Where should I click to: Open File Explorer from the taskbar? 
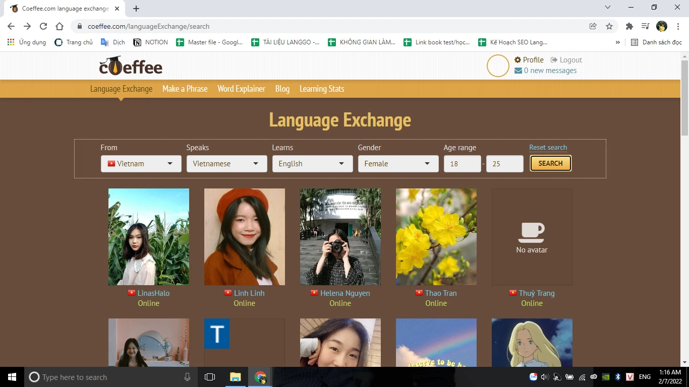[236, 377]
